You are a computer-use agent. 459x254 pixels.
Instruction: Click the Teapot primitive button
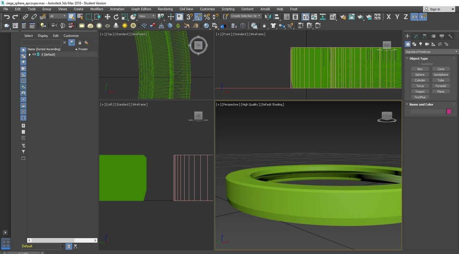pyautogui.click(x=420, y=92)
